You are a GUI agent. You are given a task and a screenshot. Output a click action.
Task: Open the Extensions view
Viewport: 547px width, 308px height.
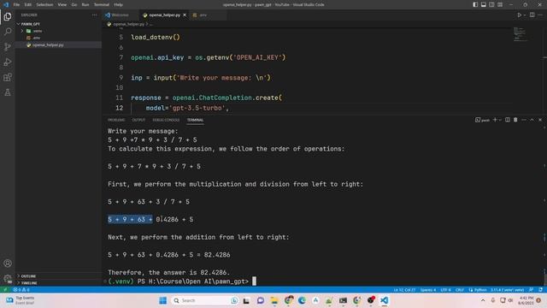point(8,77)
